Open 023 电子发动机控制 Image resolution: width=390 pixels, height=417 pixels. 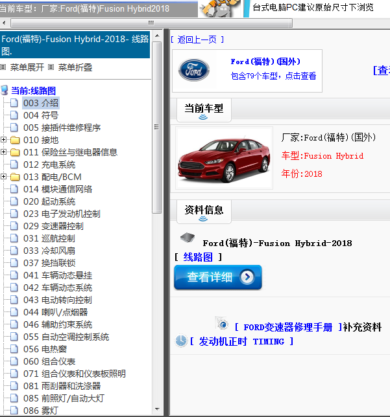tap(62, 214)
